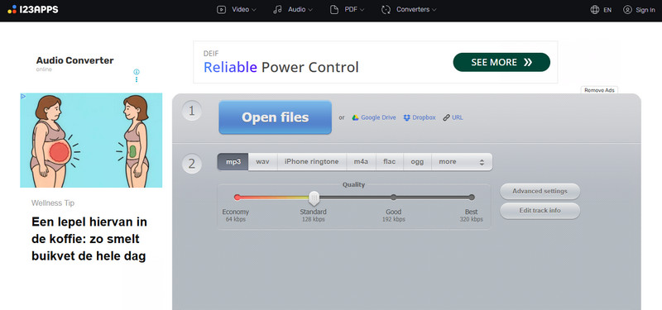Click the 'Audio Converter' title

coord(74,60)
